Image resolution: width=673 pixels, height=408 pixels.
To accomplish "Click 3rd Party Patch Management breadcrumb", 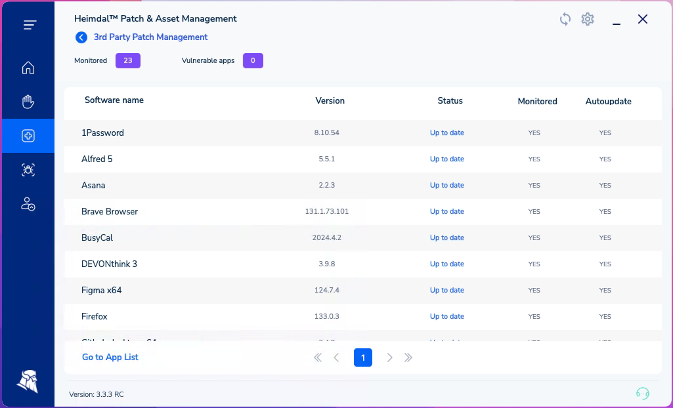I will pos(150,37).
